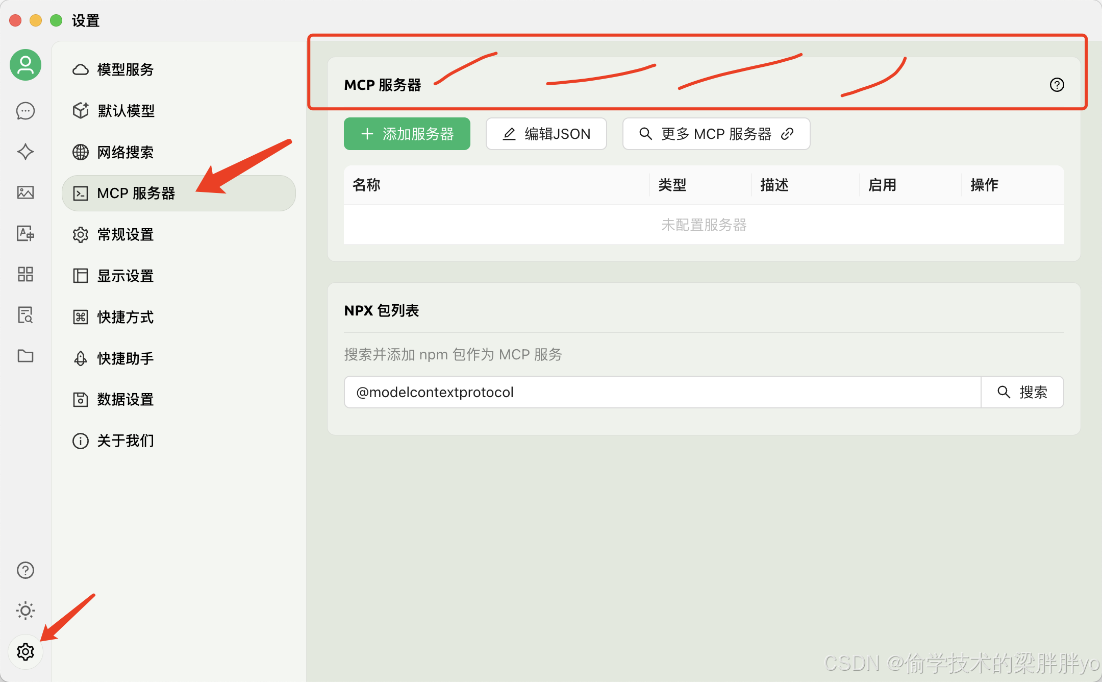The width and height of the screenshot is (1102, 682).
Task: Open the knowledge base sidebar icon
Action: click(x=26, y=315)
